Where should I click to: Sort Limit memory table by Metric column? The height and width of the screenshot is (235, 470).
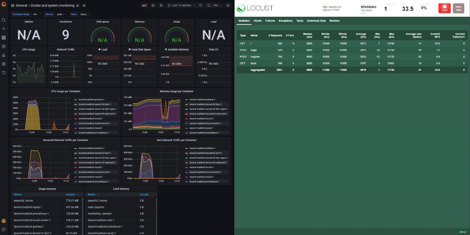[93, 194]
